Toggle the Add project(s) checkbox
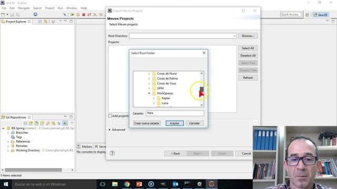 pos(110,115)
